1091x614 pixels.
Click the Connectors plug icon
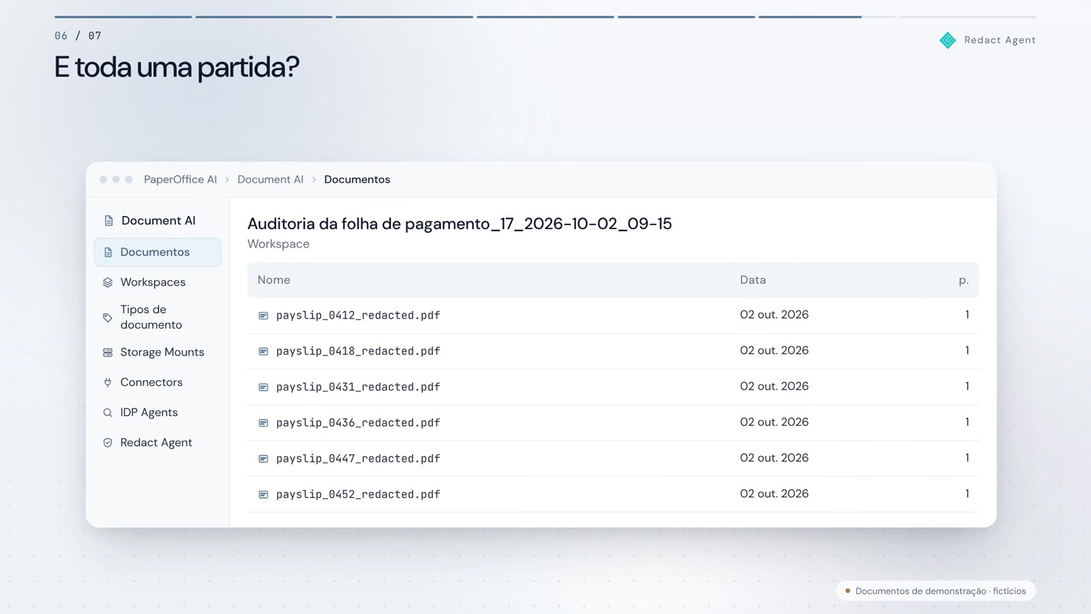tap(108, 383)
